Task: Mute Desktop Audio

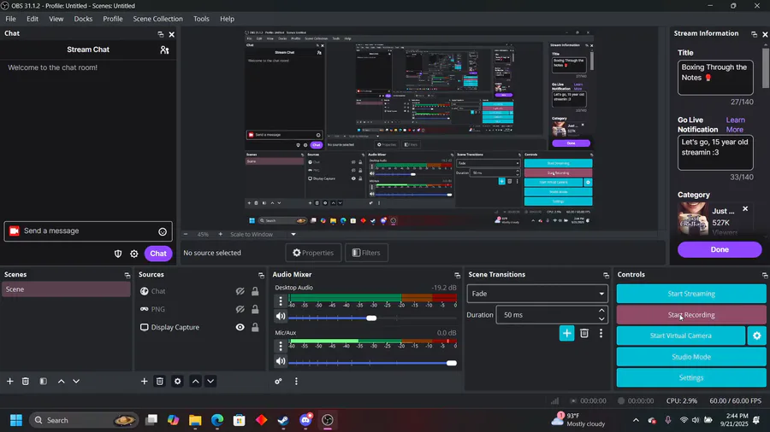Action: pos(281,317)
